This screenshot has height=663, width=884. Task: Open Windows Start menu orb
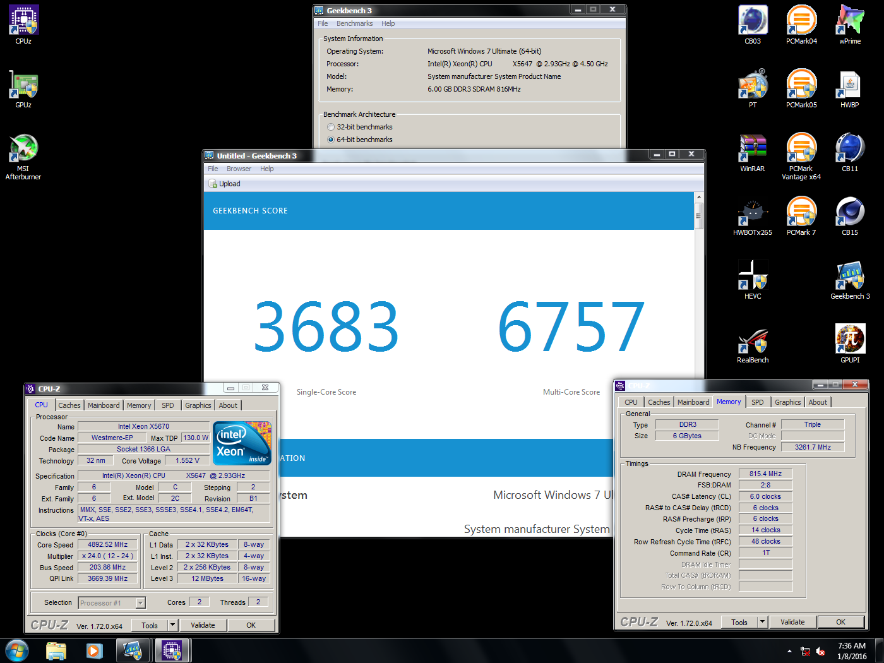(x=17, y=650)
